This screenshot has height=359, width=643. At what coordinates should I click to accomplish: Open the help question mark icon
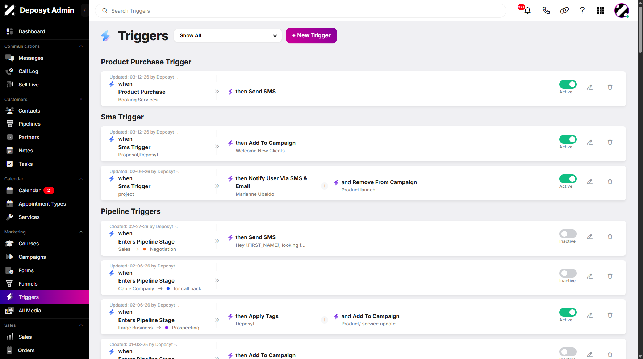coord(582,10)
